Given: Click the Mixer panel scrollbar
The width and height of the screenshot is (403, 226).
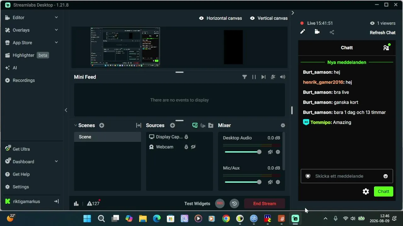Looking at the screenshot, I should (284, 151).
